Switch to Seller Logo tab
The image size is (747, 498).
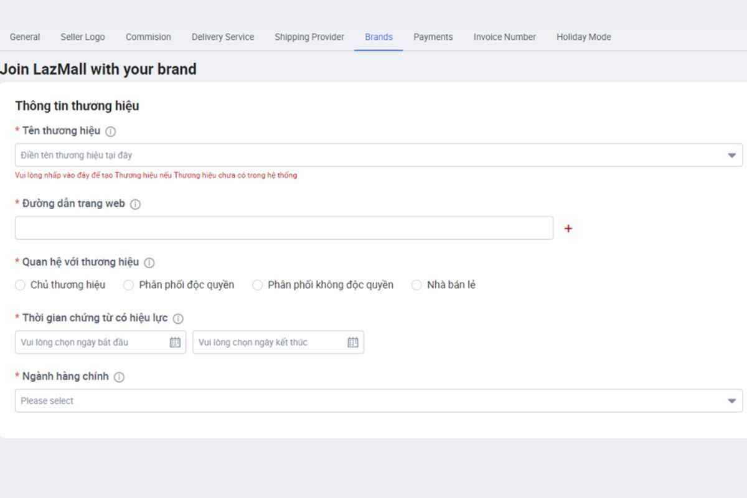click(83, 37)
